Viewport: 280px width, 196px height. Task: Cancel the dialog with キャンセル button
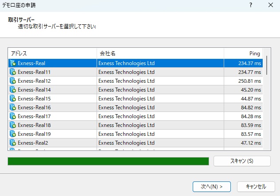[256, 187]
